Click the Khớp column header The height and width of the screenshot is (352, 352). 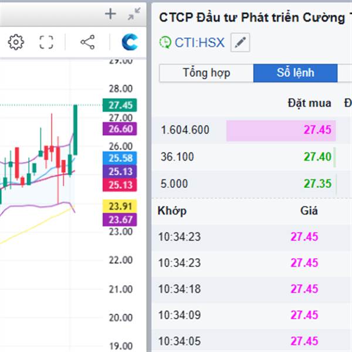pyautogui.click(x=172, y=211)
